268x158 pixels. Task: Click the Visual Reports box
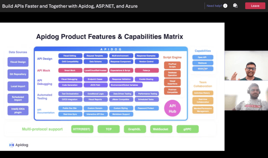click(96, 100)
